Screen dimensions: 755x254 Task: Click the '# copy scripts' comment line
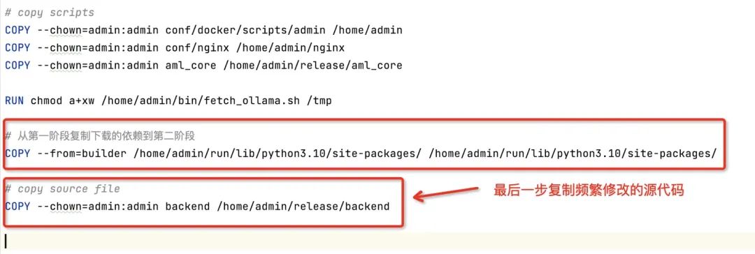(50, 13)
